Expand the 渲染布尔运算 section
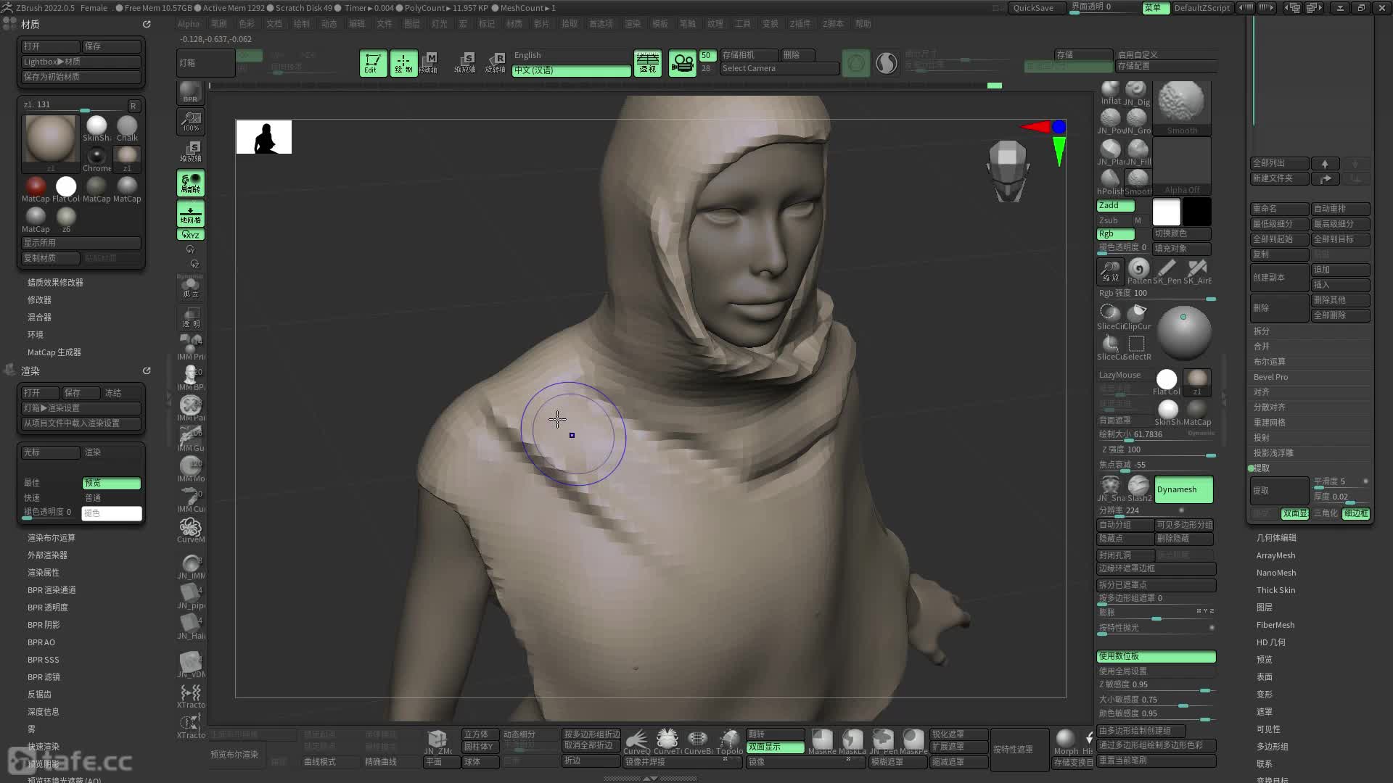Viewport: 1393px width, 783px height. 52,538
